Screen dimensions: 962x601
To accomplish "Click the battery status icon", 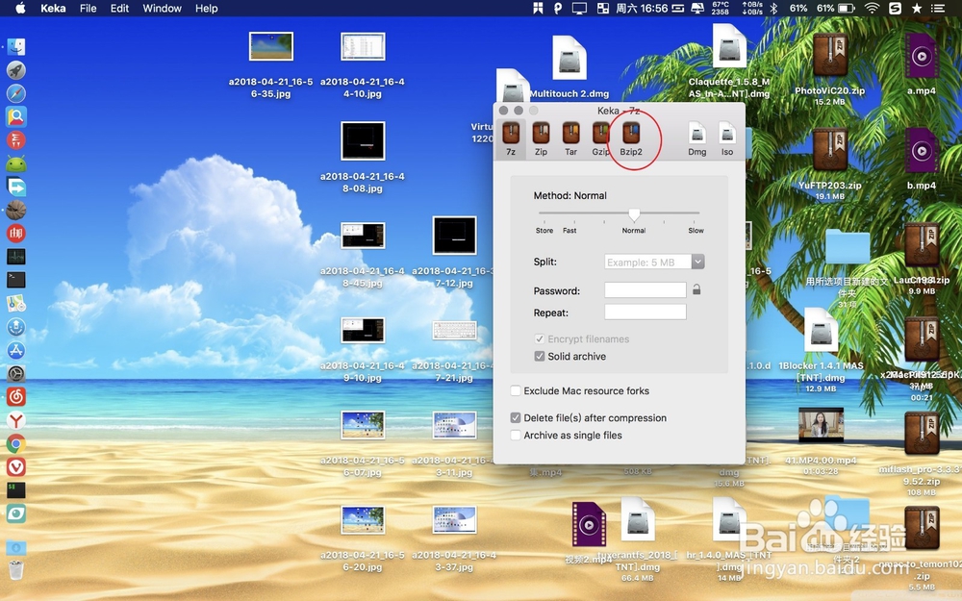I will pos(847,8).
